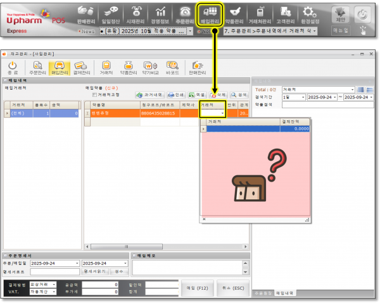Viewport: 380px width, 303px height.
Task: Switch to the 매입내역 bottom tab
Action: tap(285, 294)
